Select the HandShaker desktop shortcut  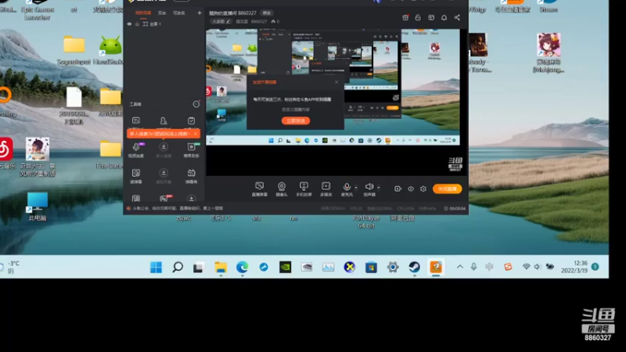(x=110, y=50)
